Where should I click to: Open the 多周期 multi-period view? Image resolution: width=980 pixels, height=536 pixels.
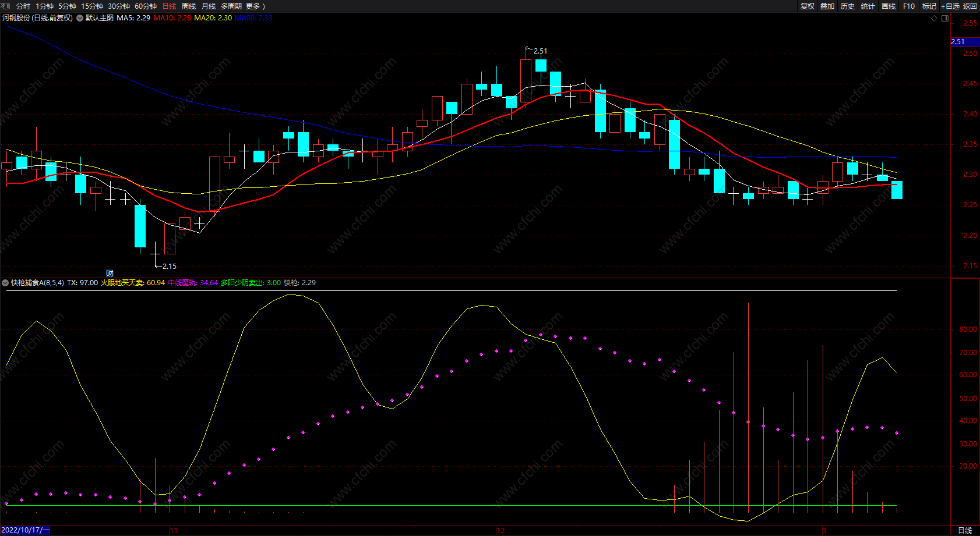[231, 6]
